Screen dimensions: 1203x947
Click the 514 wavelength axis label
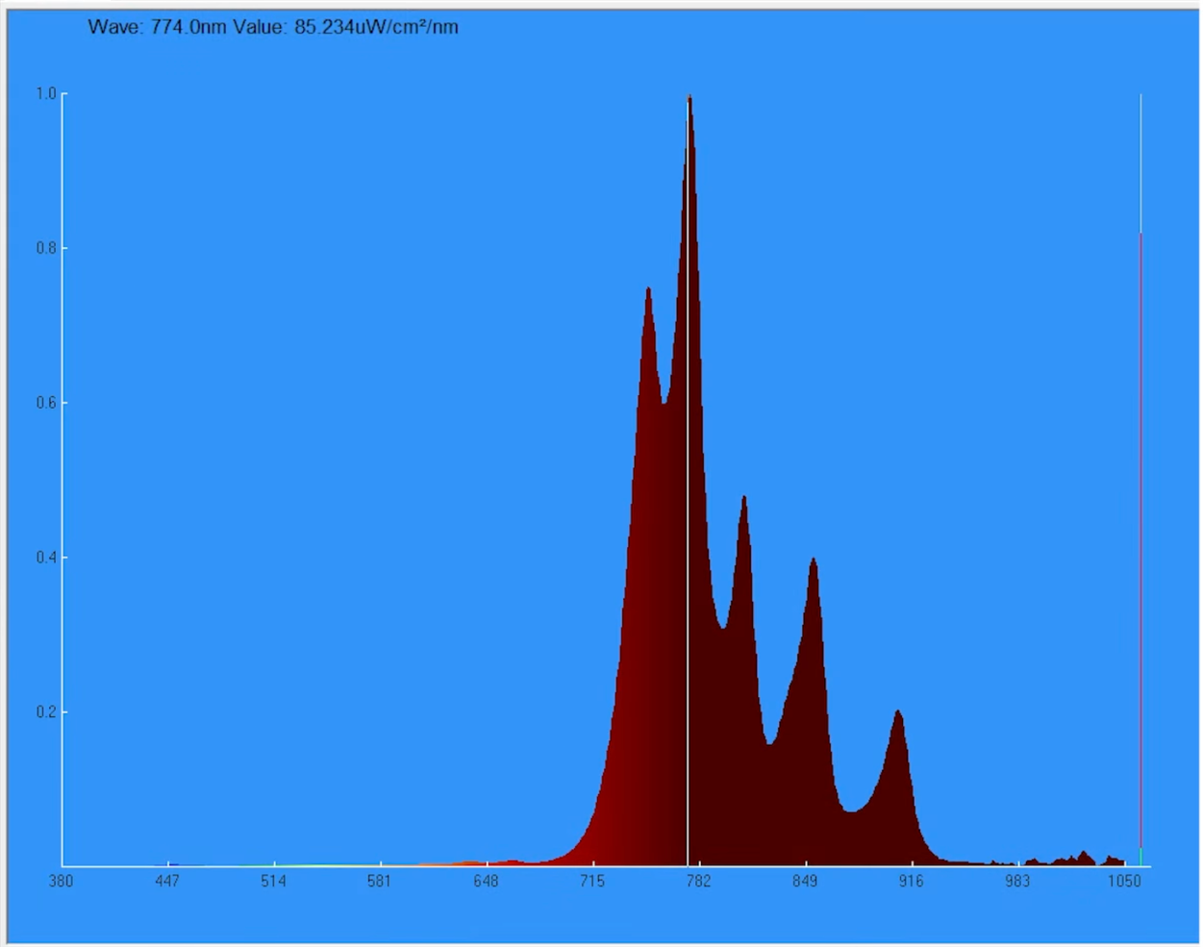274,881
